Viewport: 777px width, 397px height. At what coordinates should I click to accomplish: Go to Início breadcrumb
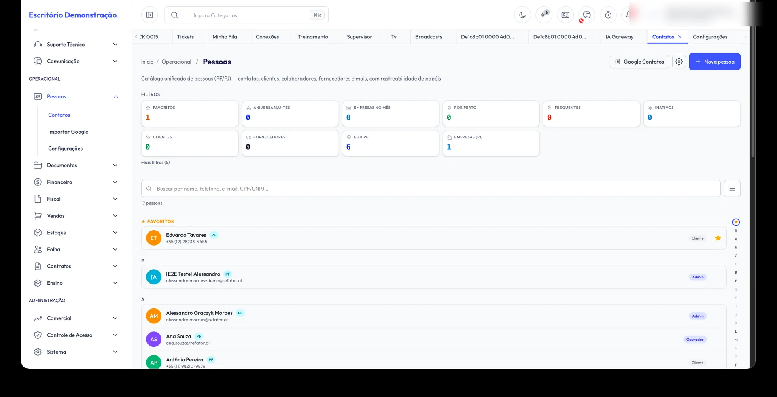pyautogui.click(x=147, y=62)
